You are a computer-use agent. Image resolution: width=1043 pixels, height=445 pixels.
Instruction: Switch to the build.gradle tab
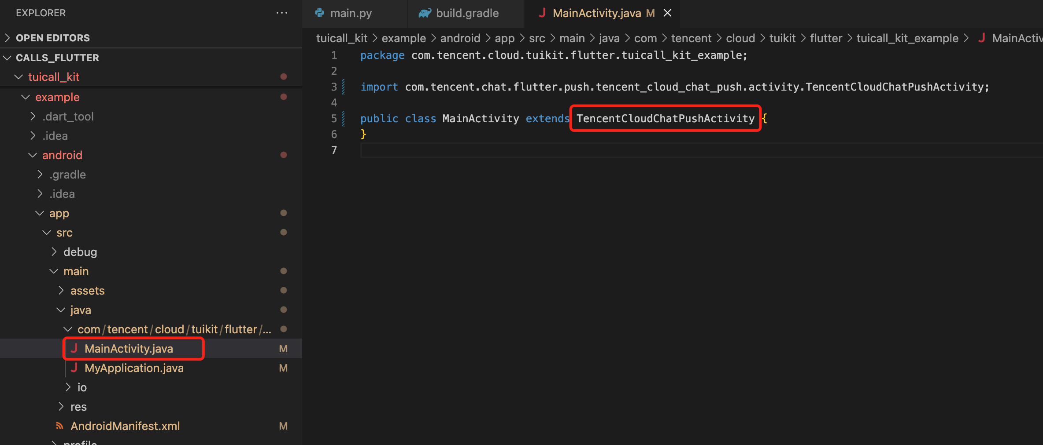[467, 13]
